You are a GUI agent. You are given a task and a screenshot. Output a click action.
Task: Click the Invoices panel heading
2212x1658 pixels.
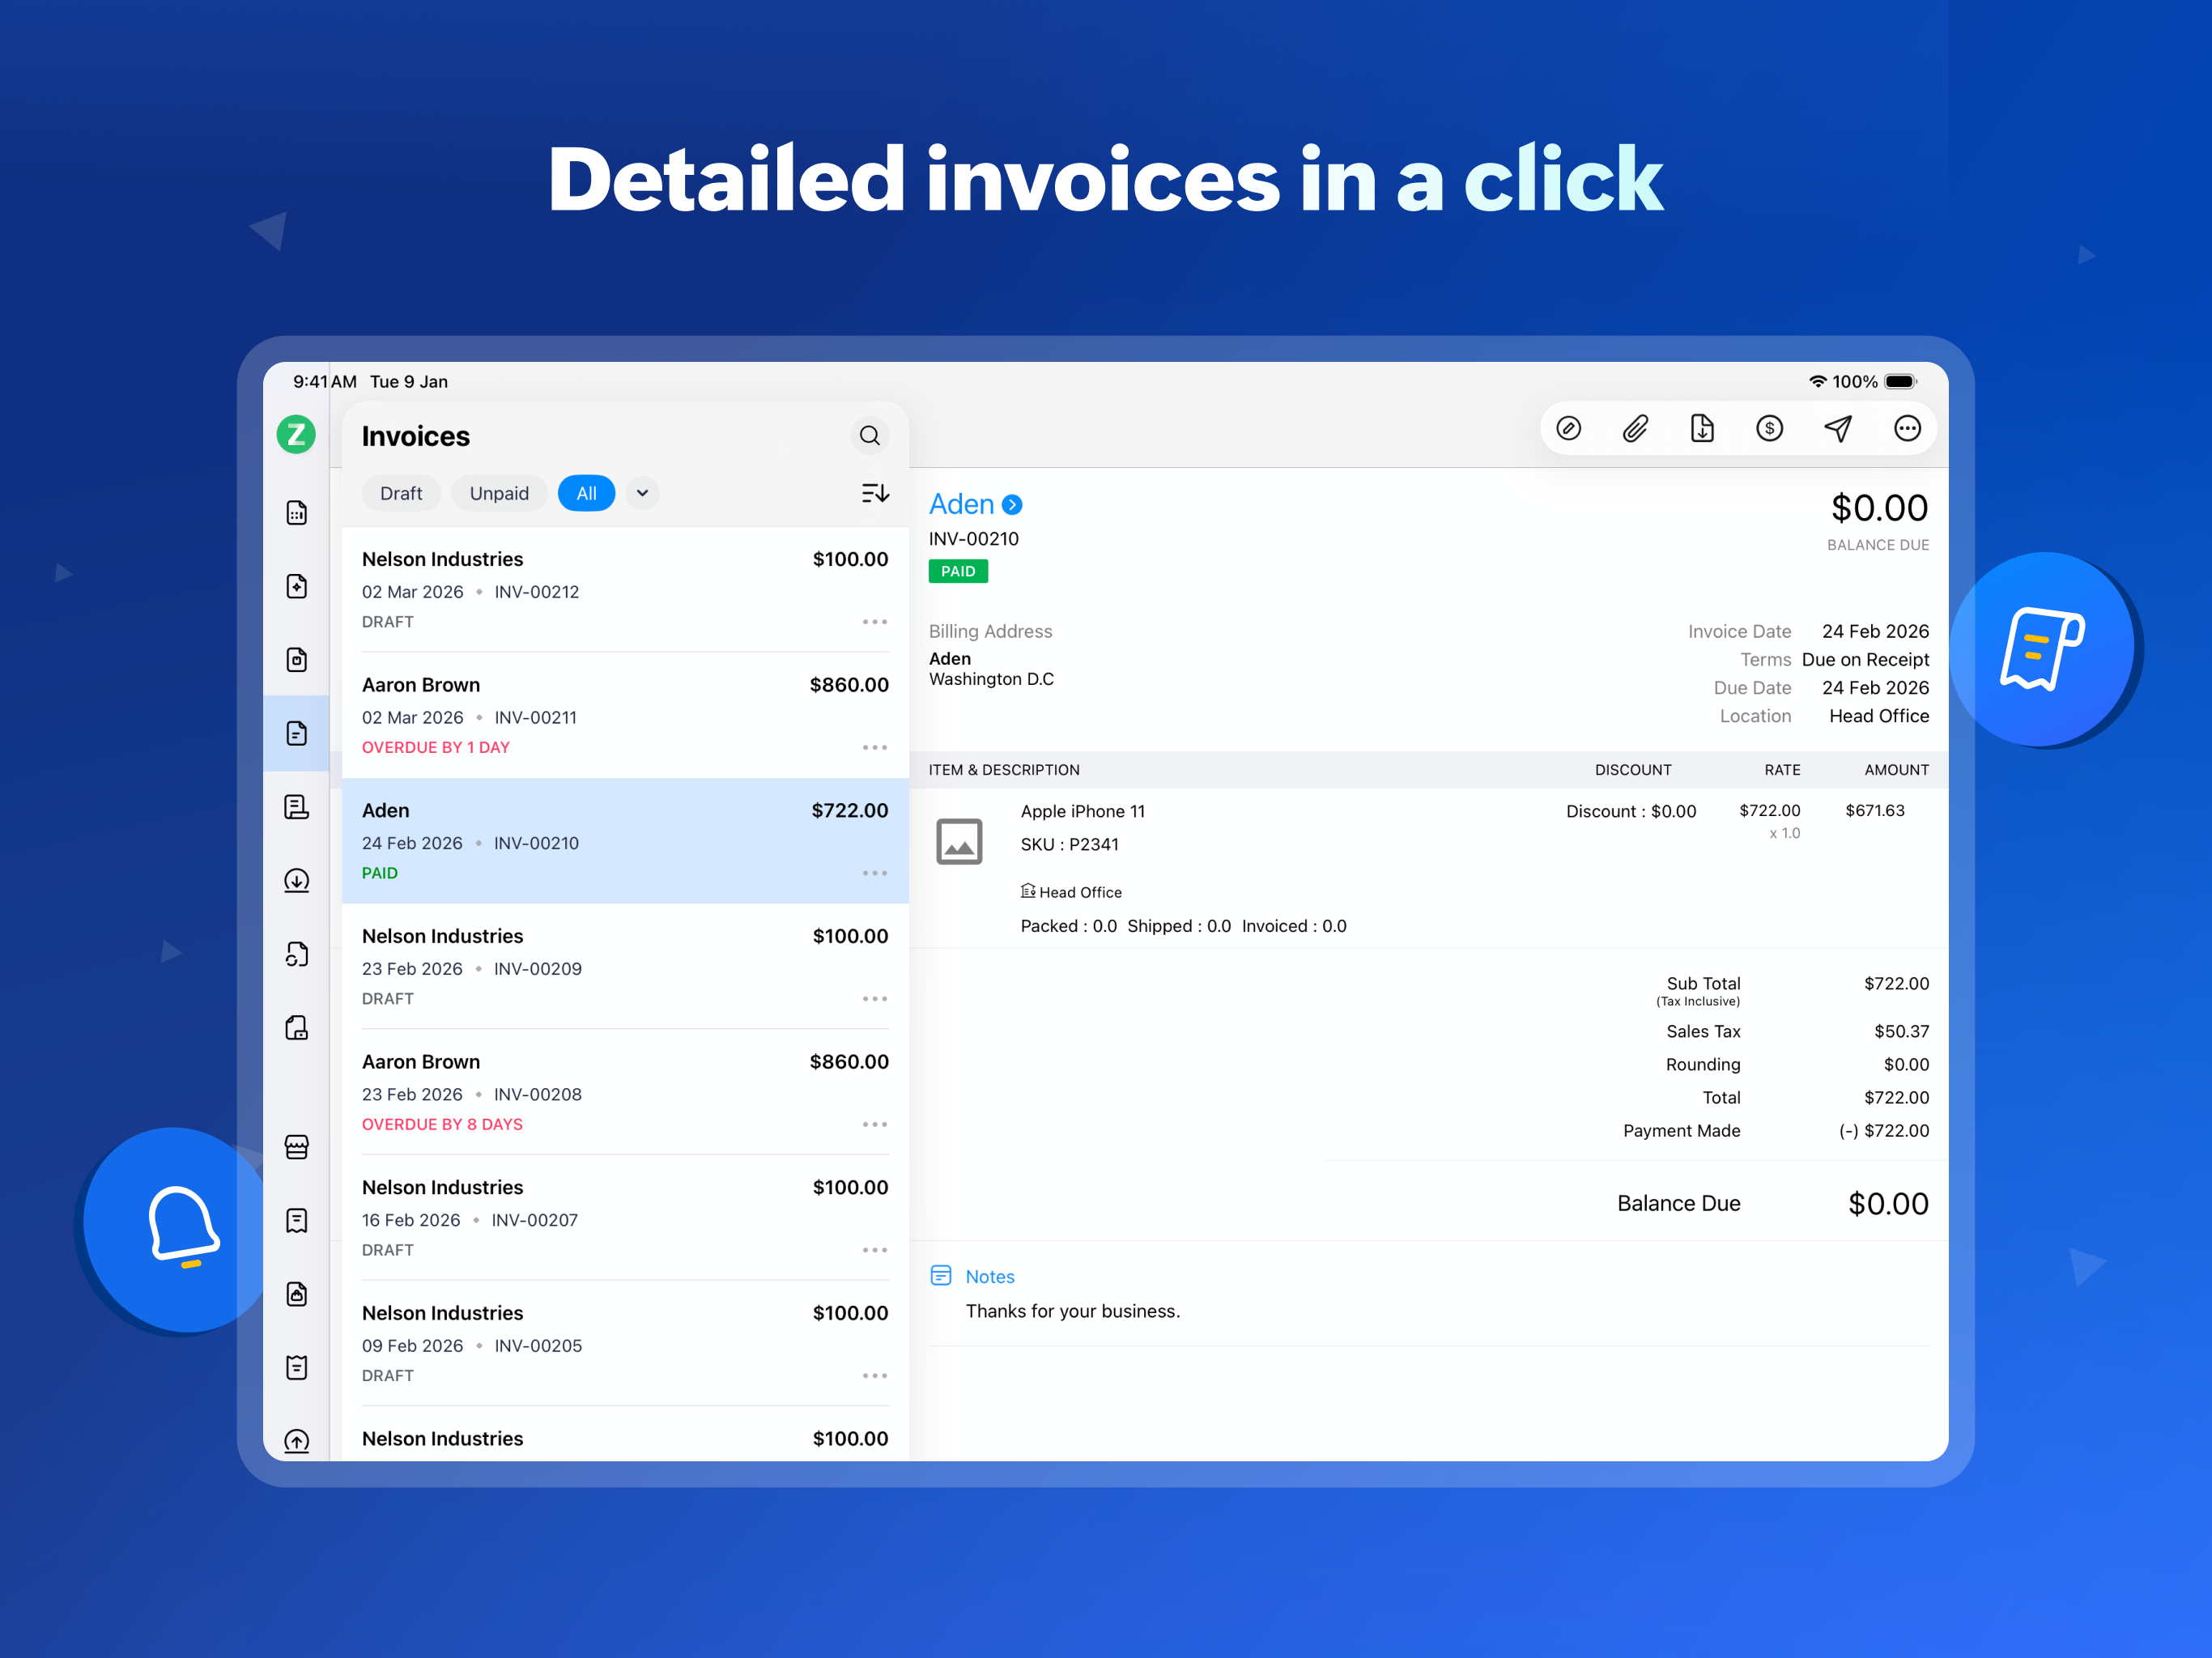point(415,436)
